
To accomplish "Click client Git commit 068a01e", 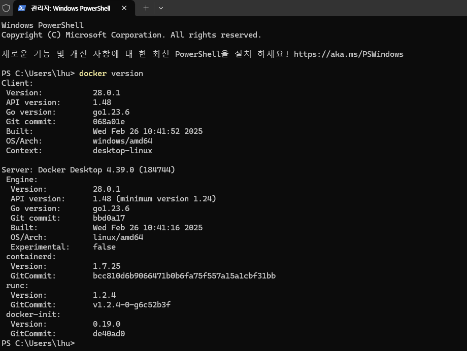I will click(x=109, y=122).
